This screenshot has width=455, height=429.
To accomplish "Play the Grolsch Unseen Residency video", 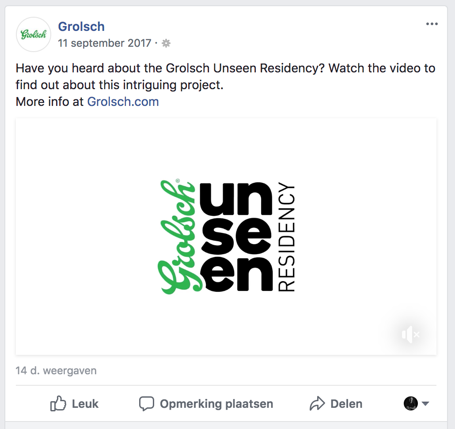I will click(226, 236).
